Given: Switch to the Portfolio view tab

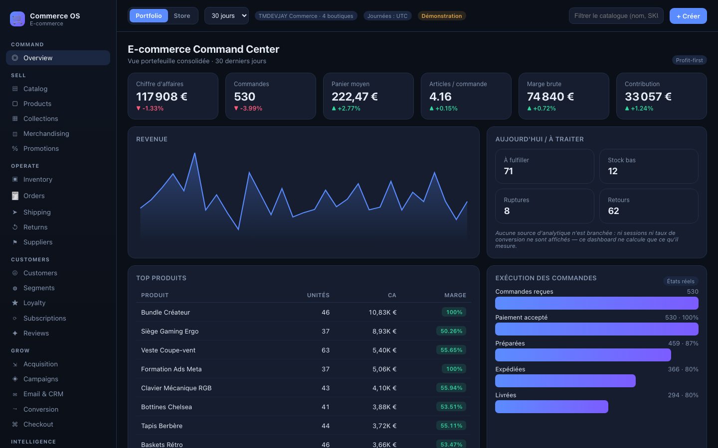Looking at the screenshot, I should coord(149,15).
